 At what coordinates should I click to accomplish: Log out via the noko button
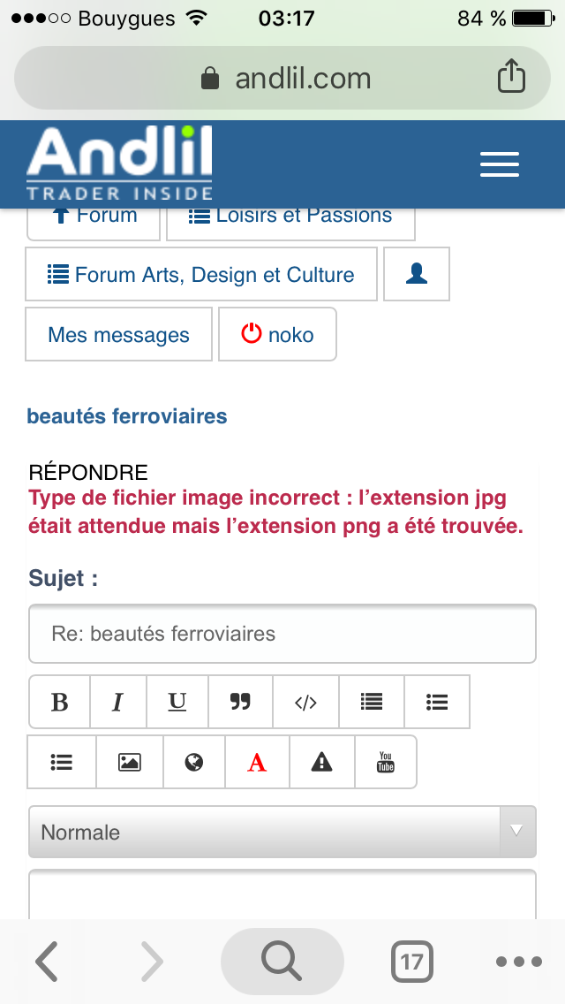click(277, 335)
